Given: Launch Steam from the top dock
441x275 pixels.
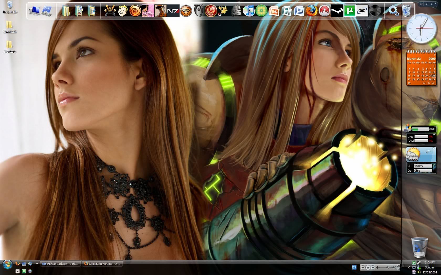Looking at the screenshot, I should tap(337, 11).
